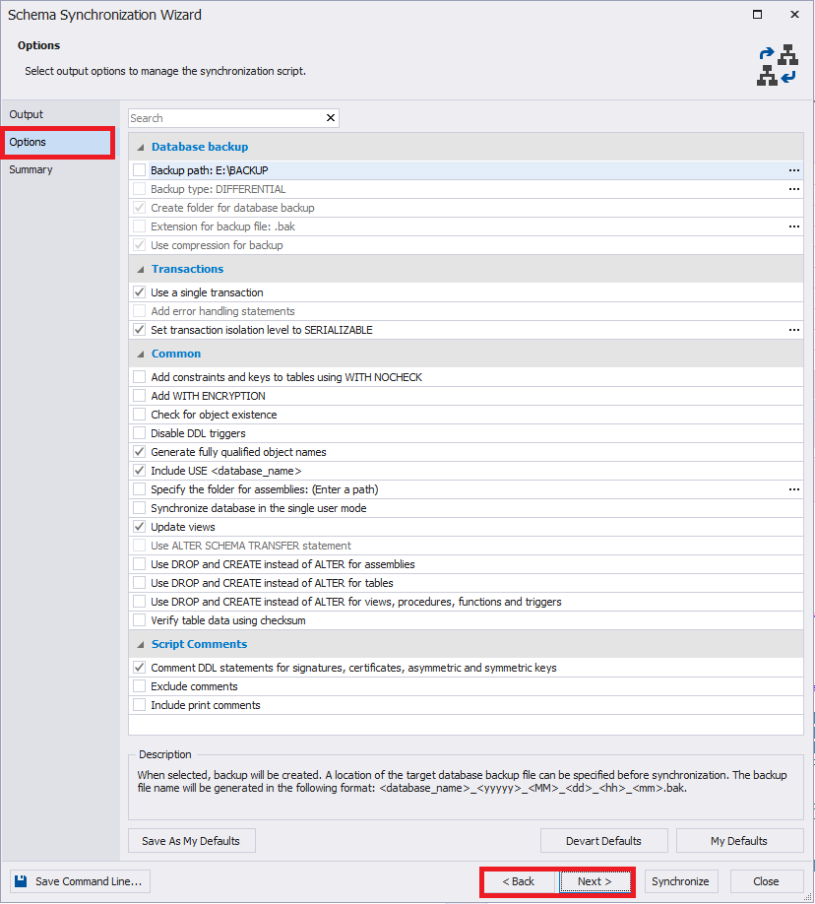Switch to the Output page

coord(58,114)
